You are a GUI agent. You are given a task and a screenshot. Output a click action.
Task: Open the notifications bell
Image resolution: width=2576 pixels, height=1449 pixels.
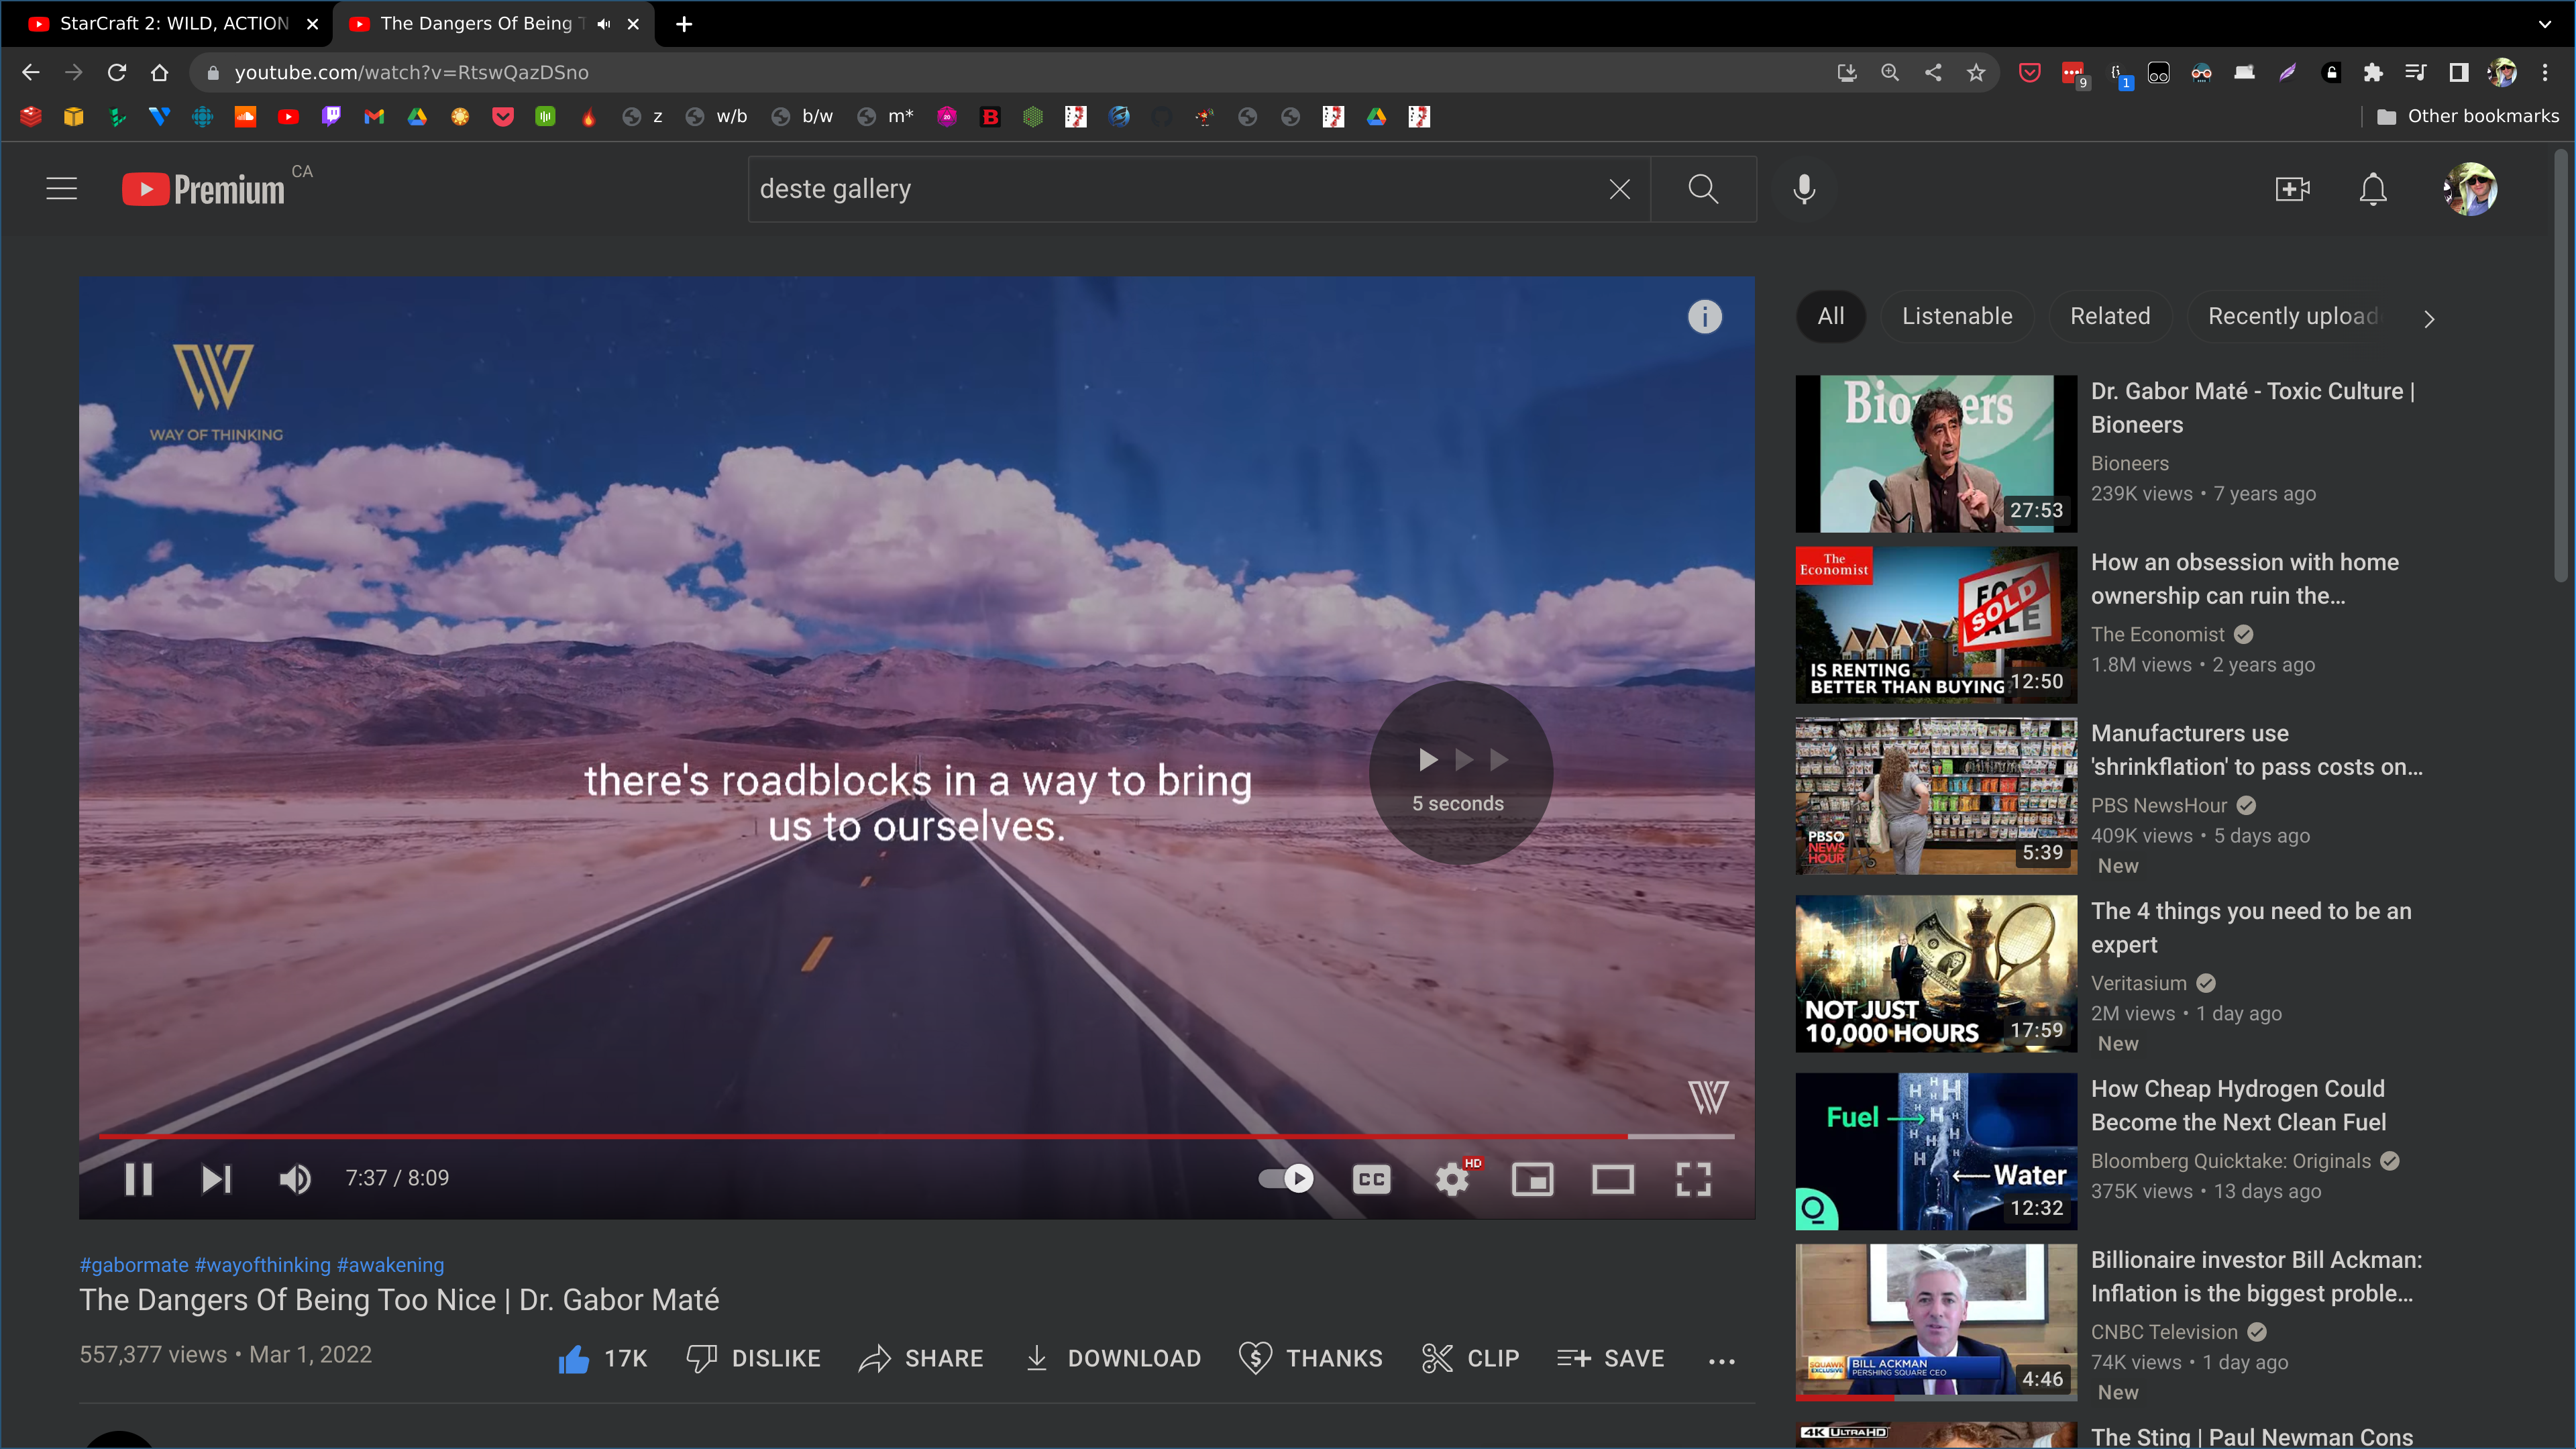[x=2373, y=189]
